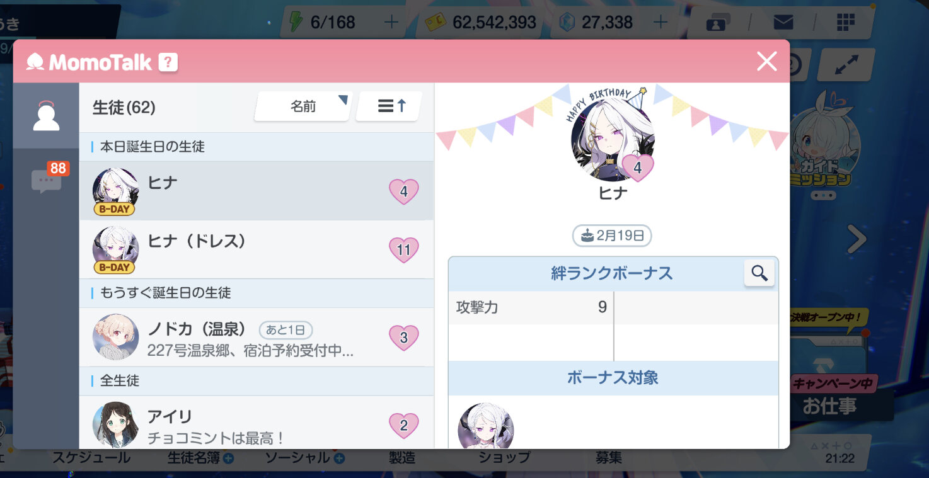
Task: Open the mail envelope icon
Action: (x=783, y=23)
